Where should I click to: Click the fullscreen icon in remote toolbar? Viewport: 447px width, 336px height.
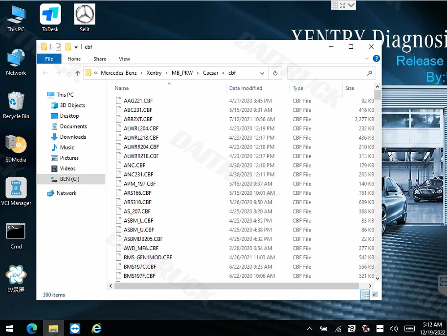point(342,5)
